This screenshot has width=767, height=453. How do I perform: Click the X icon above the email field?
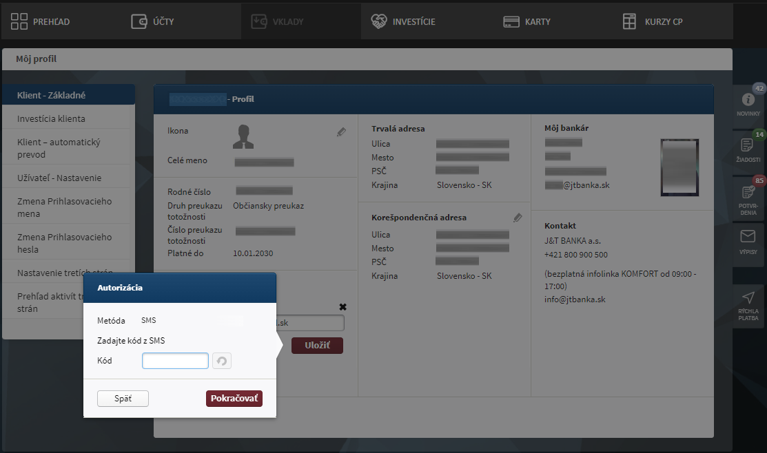pos(343,307)
